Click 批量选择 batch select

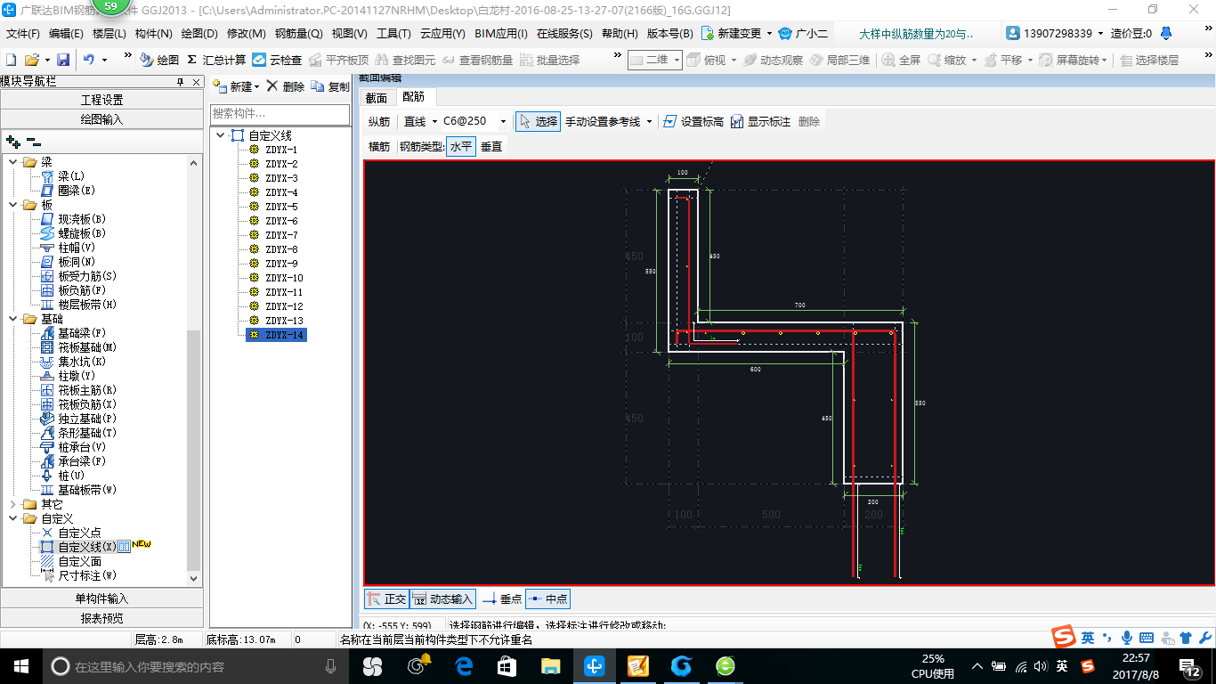point(549,60)
